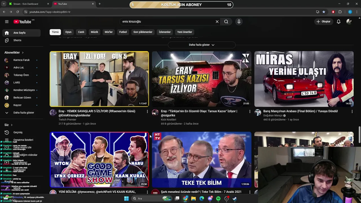
Task: Clear the search box with the X
Action: (217, 22)
